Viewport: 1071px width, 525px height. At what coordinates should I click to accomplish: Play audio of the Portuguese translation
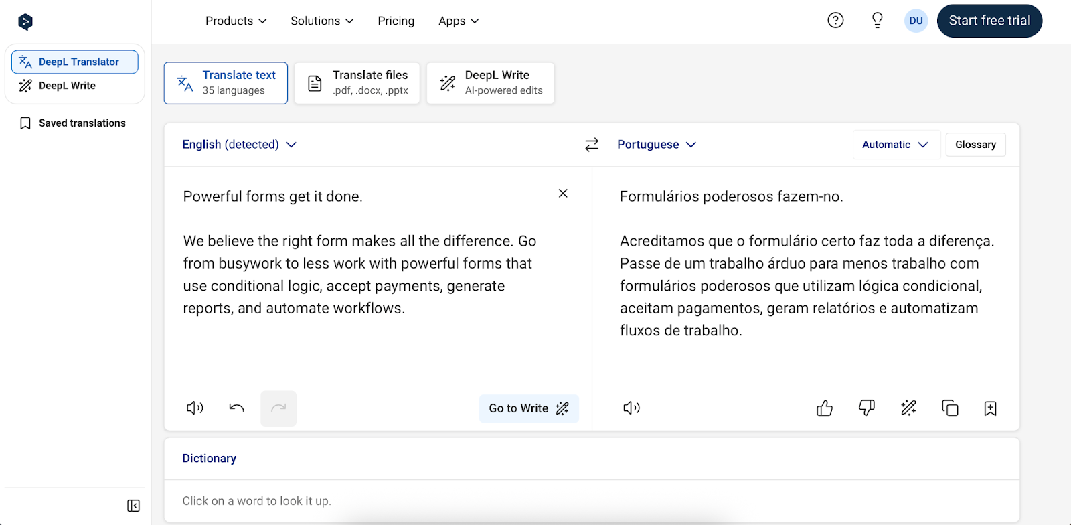point(631,408)
